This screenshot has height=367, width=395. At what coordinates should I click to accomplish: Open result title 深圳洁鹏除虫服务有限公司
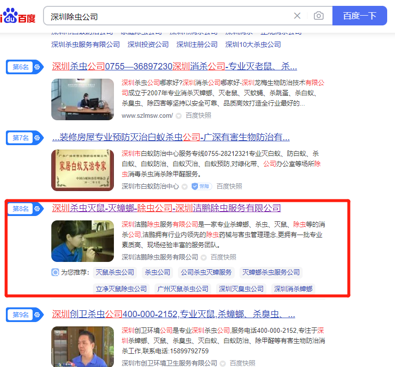166,208
